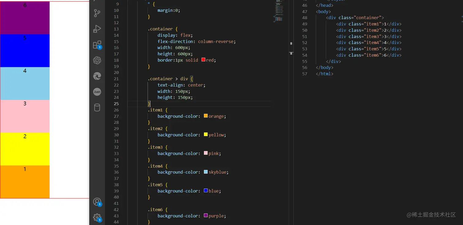Click the JSON activity bar icon
This screenshot has height=225, width=463.
pos(97,92)
